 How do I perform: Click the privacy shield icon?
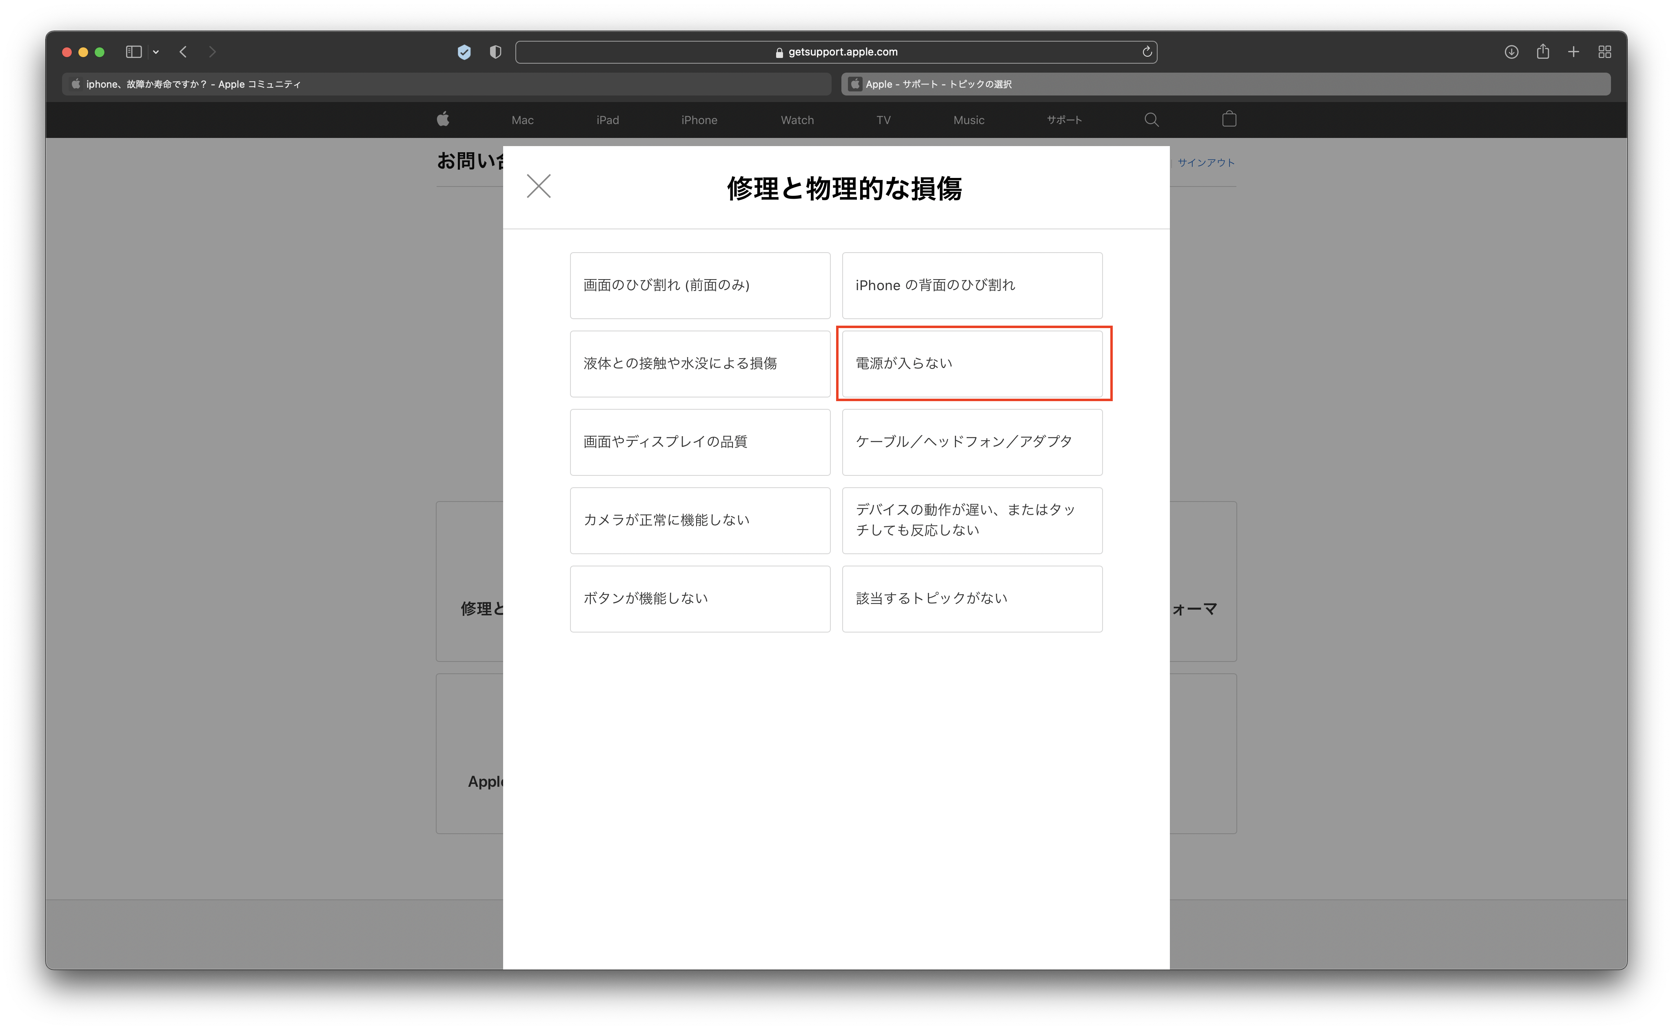click(495, 52)
